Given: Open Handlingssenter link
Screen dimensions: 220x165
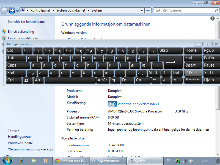Looking at the screenshot, I should [x=20, y=137].
